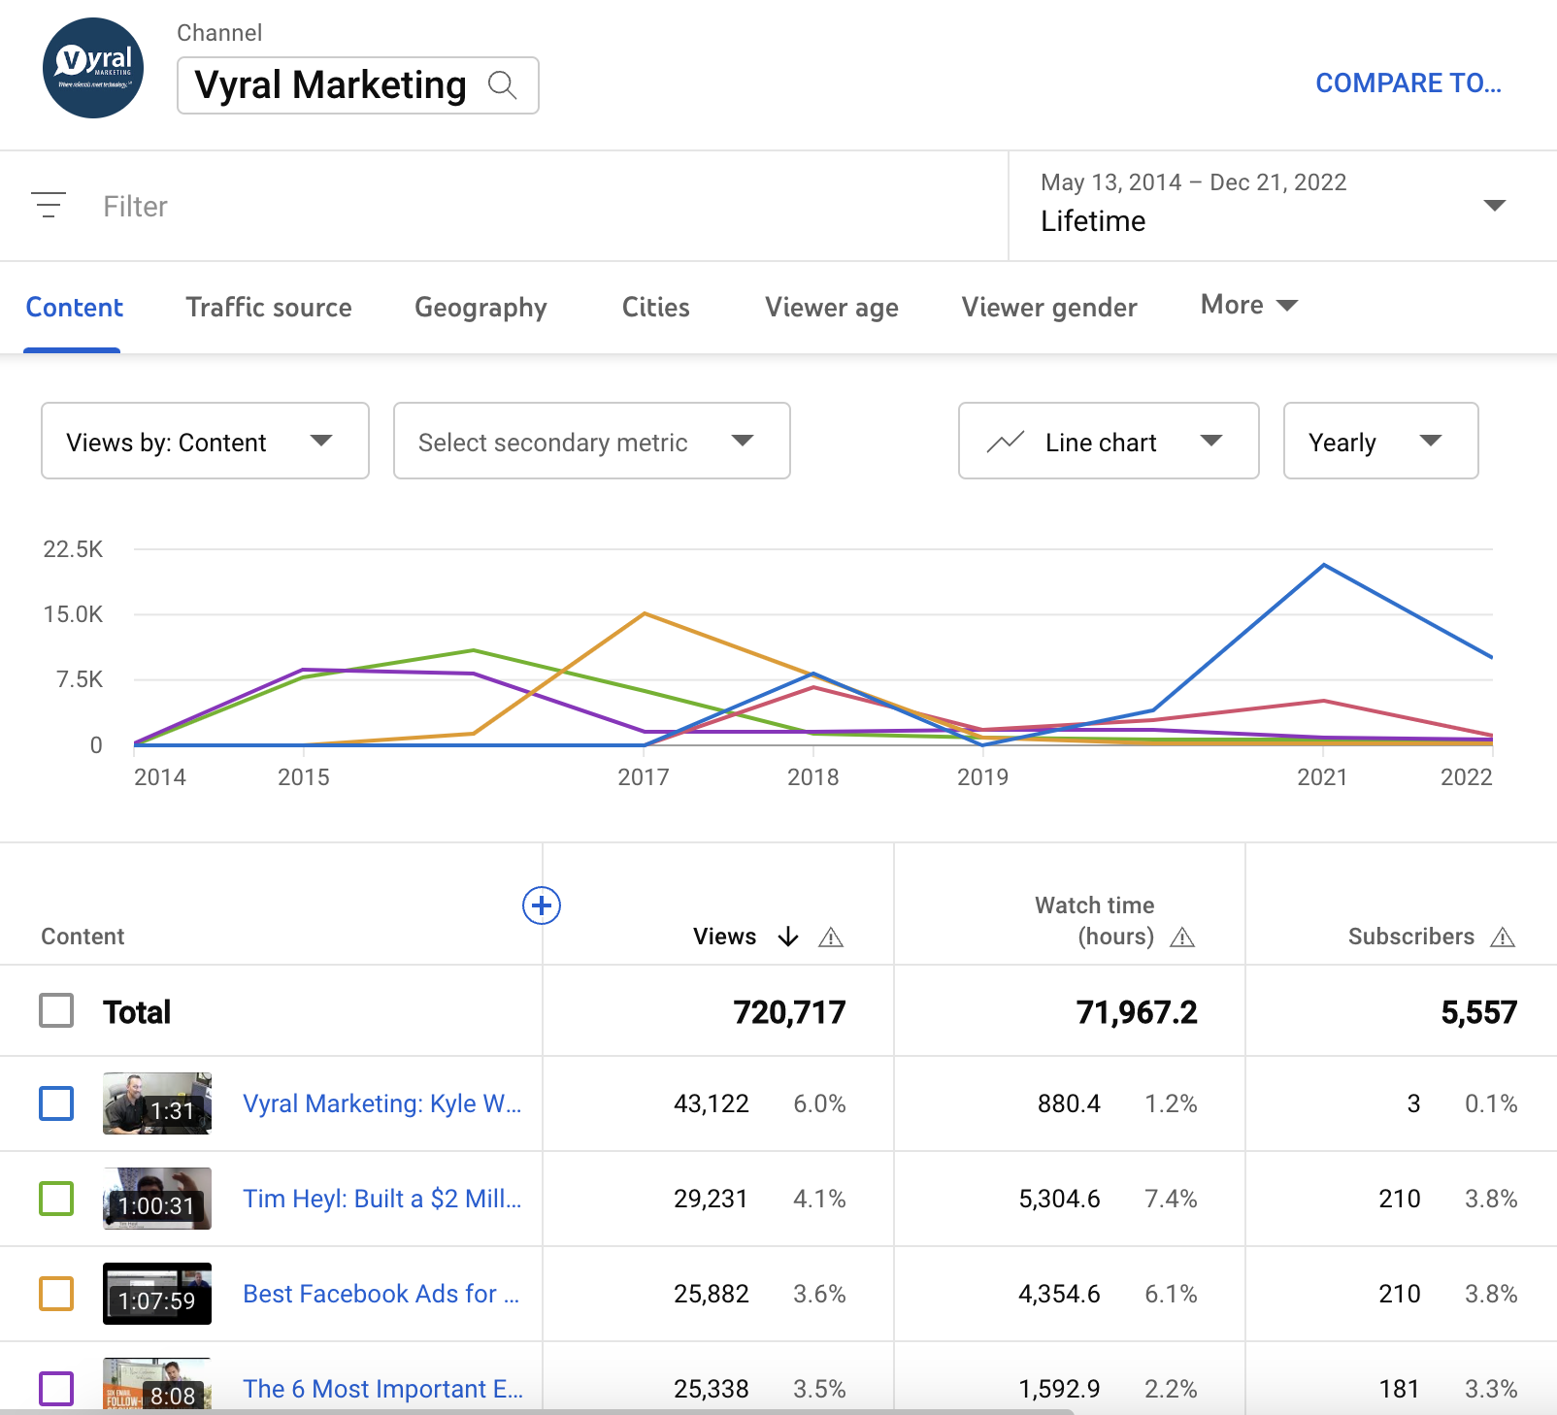Open the Yearly interval dropdown
Viewport: 1557px width, 1415px height.
1380,441
